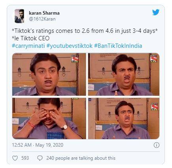The width and height of the screenshot is (172, 168).
Task: Open karan Sharma's profile picture
Action: pyautogui.click(x=19, y=16)
